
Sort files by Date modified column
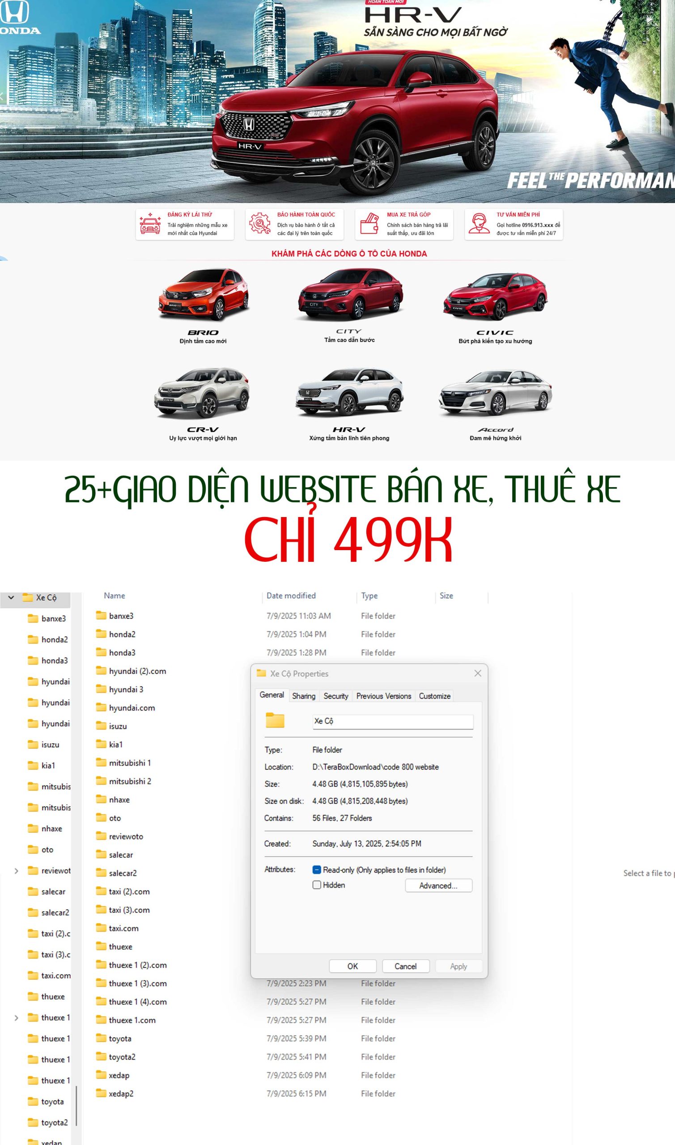(x=291, y=595)
